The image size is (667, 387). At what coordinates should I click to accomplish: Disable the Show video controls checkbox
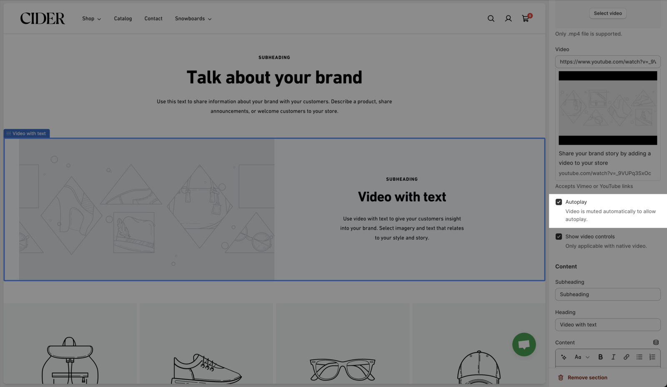click(559, 237)
